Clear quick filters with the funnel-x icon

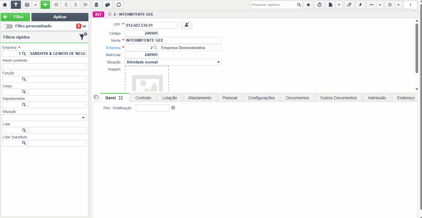[x=83, y=36]
